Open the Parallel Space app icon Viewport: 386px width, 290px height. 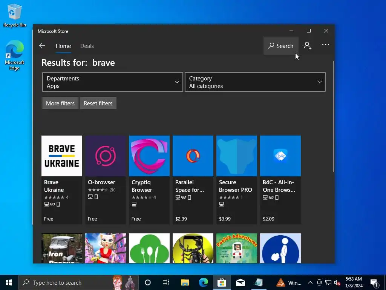(x=193, y=156)
